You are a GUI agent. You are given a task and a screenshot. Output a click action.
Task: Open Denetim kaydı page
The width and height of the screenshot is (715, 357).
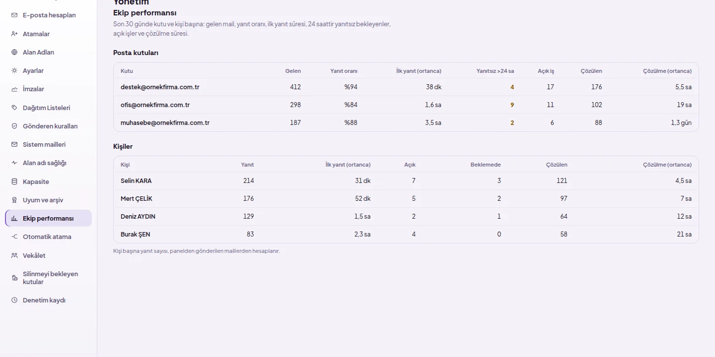[x=49, y=300]
